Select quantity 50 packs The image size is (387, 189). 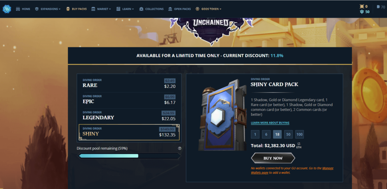[288, 134]
